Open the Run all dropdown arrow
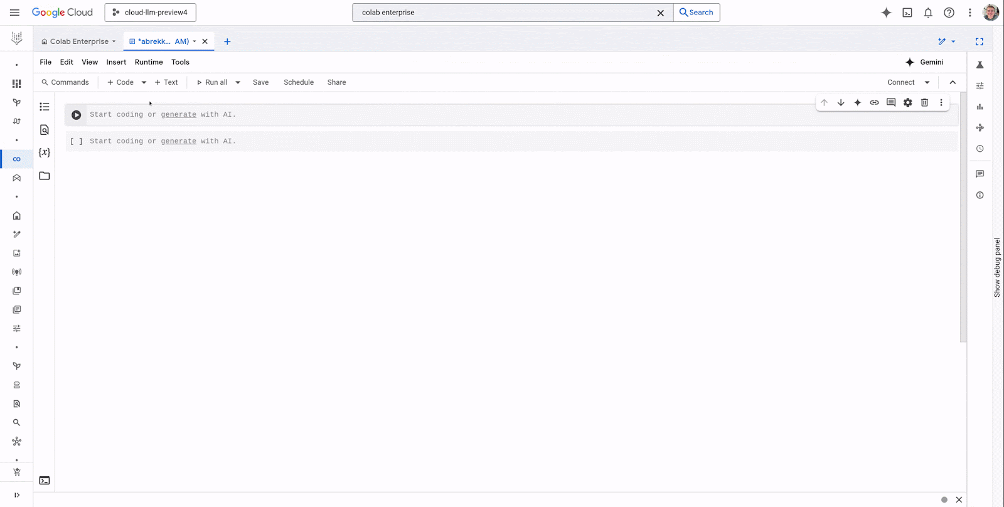The width and height of the screenshot is (1004, 507). tap(238, 82)
